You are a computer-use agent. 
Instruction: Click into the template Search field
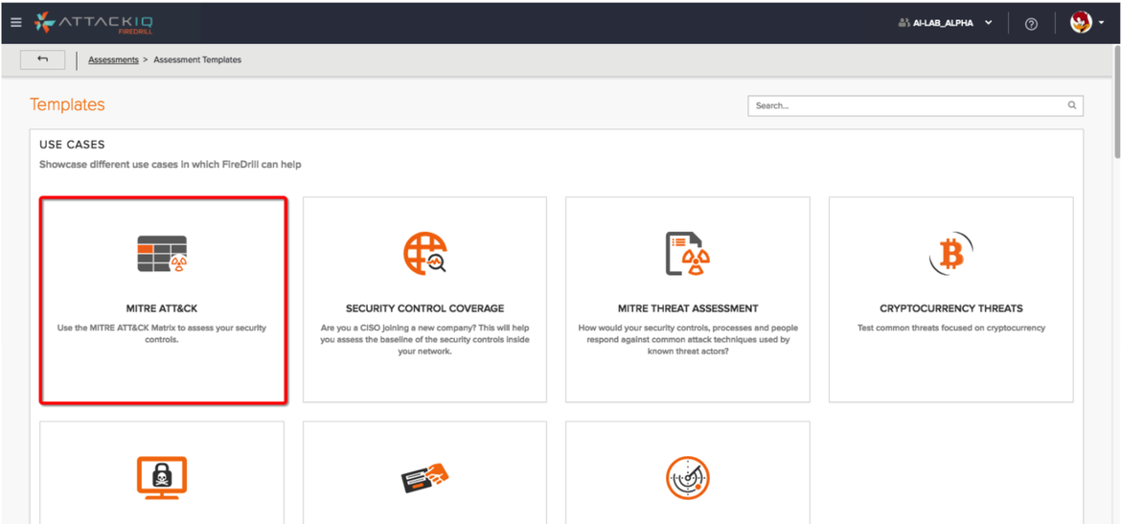pyautogui.click(x=905, y=105)
